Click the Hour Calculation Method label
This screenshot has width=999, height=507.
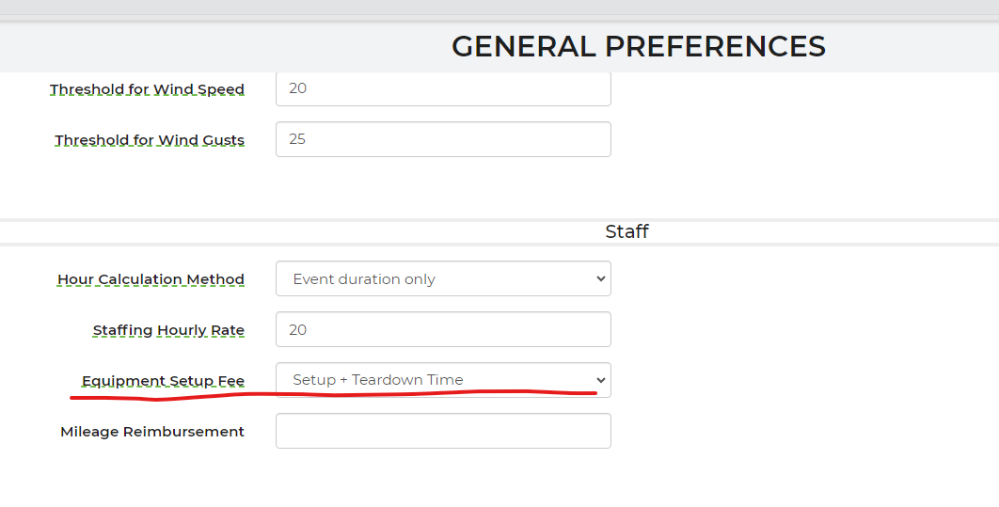pos(151,279)
